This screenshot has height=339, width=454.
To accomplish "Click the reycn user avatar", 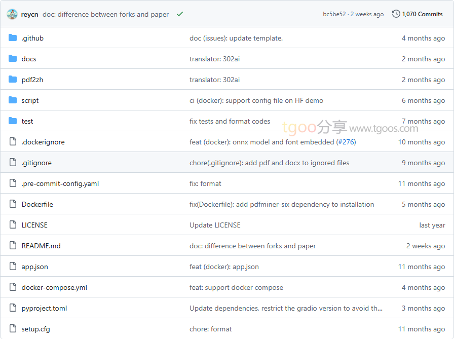I will (12, 14).
